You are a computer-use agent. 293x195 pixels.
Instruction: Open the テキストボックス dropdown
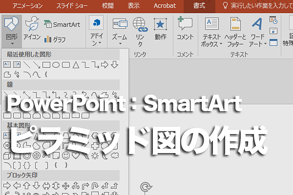pos(211,32)
